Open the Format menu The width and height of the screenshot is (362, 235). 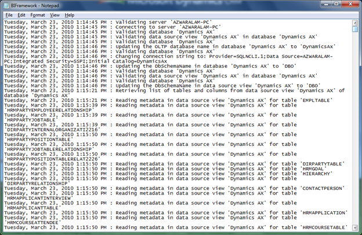37,15
